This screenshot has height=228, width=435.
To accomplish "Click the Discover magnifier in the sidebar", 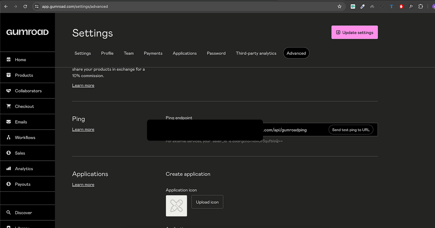I will [x=9, y=212].
